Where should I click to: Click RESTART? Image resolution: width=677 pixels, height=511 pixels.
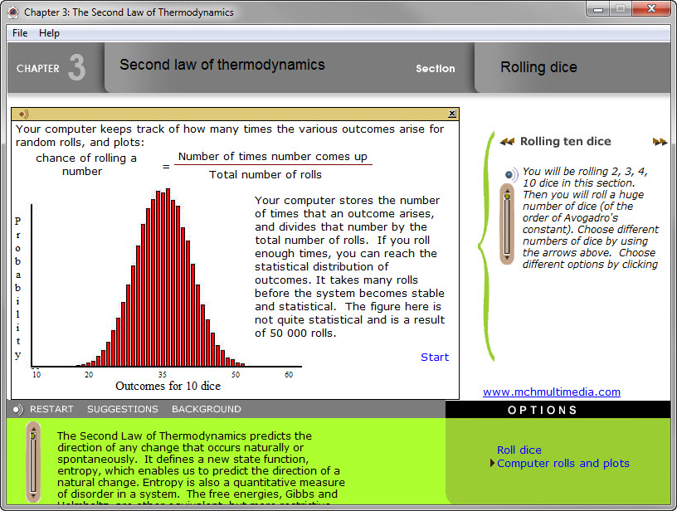(x=51, y=409)
